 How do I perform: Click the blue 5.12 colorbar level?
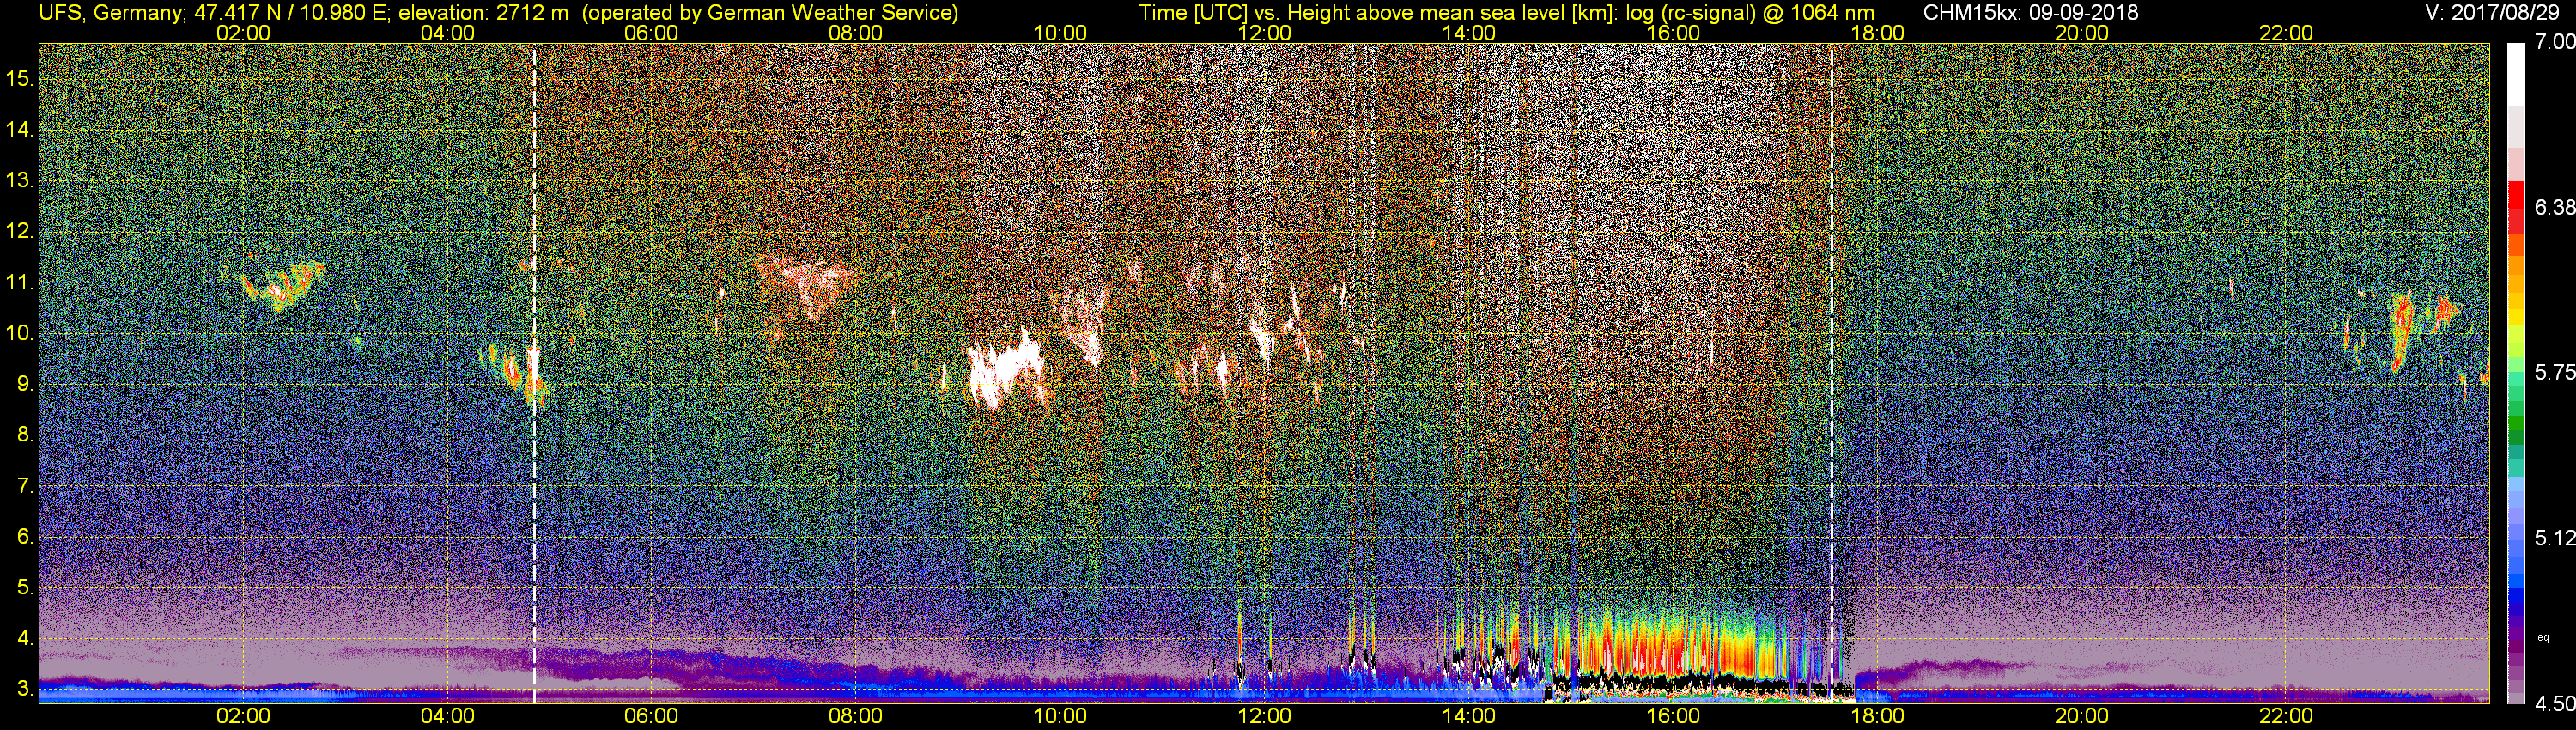point(2516,540)
